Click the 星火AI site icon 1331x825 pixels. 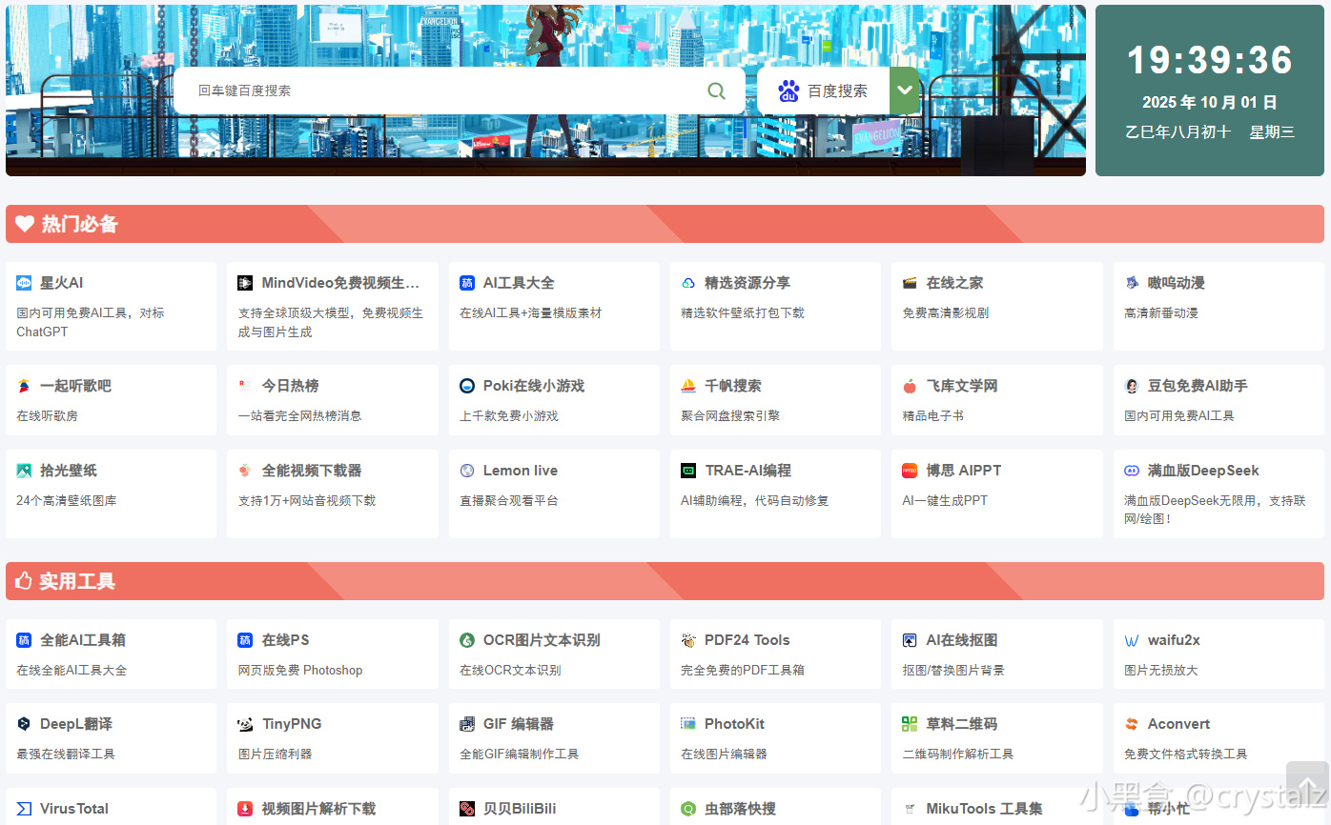pos(24,283)
